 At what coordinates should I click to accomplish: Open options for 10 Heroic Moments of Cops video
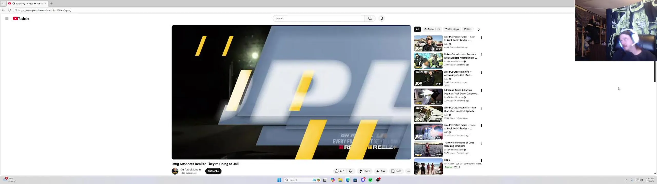point(481,143)
